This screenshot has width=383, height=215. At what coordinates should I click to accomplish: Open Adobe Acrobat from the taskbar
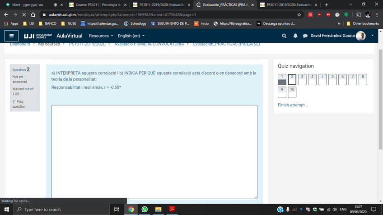point(172,210)
